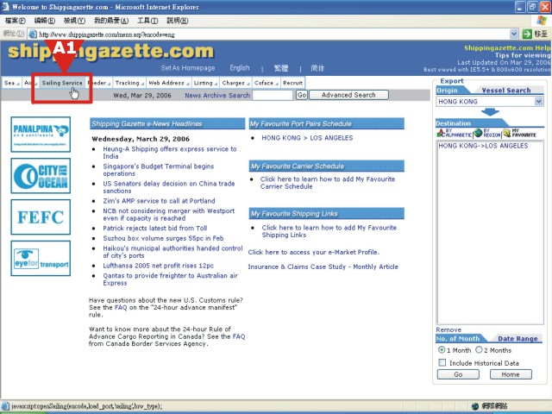Open FAQ link for 24-hour advance manifest
Screen dimensions: 552x414
pos(121,307)
